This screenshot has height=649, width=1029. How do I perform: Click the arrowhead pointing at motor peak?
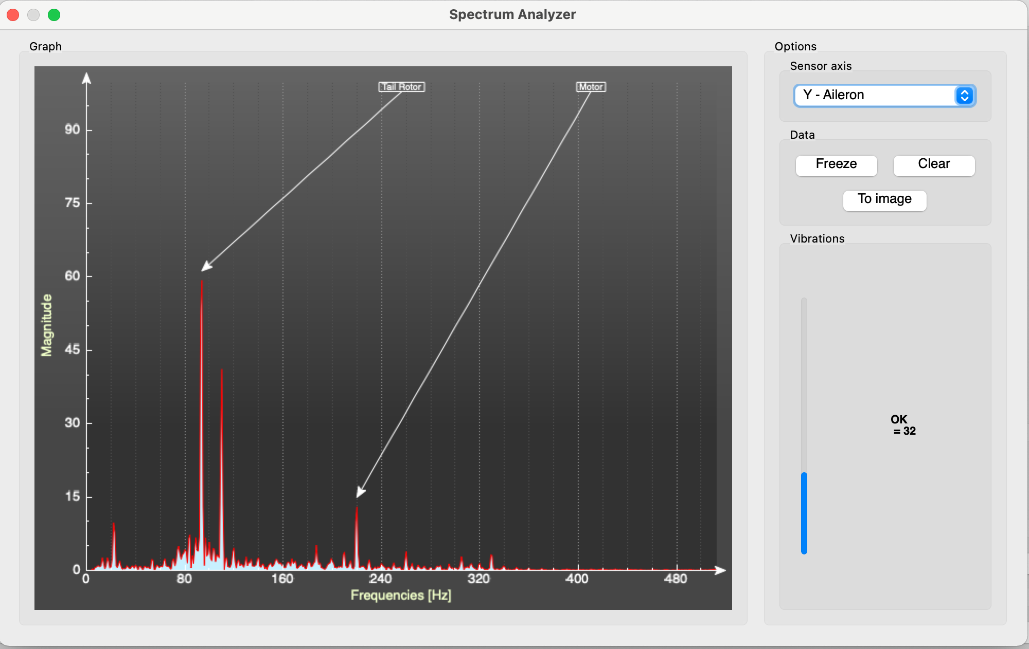[x=361, y=493]
